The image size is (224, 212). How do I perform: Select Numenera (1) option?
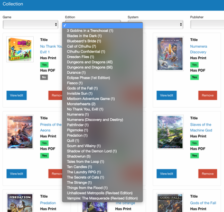102,114
